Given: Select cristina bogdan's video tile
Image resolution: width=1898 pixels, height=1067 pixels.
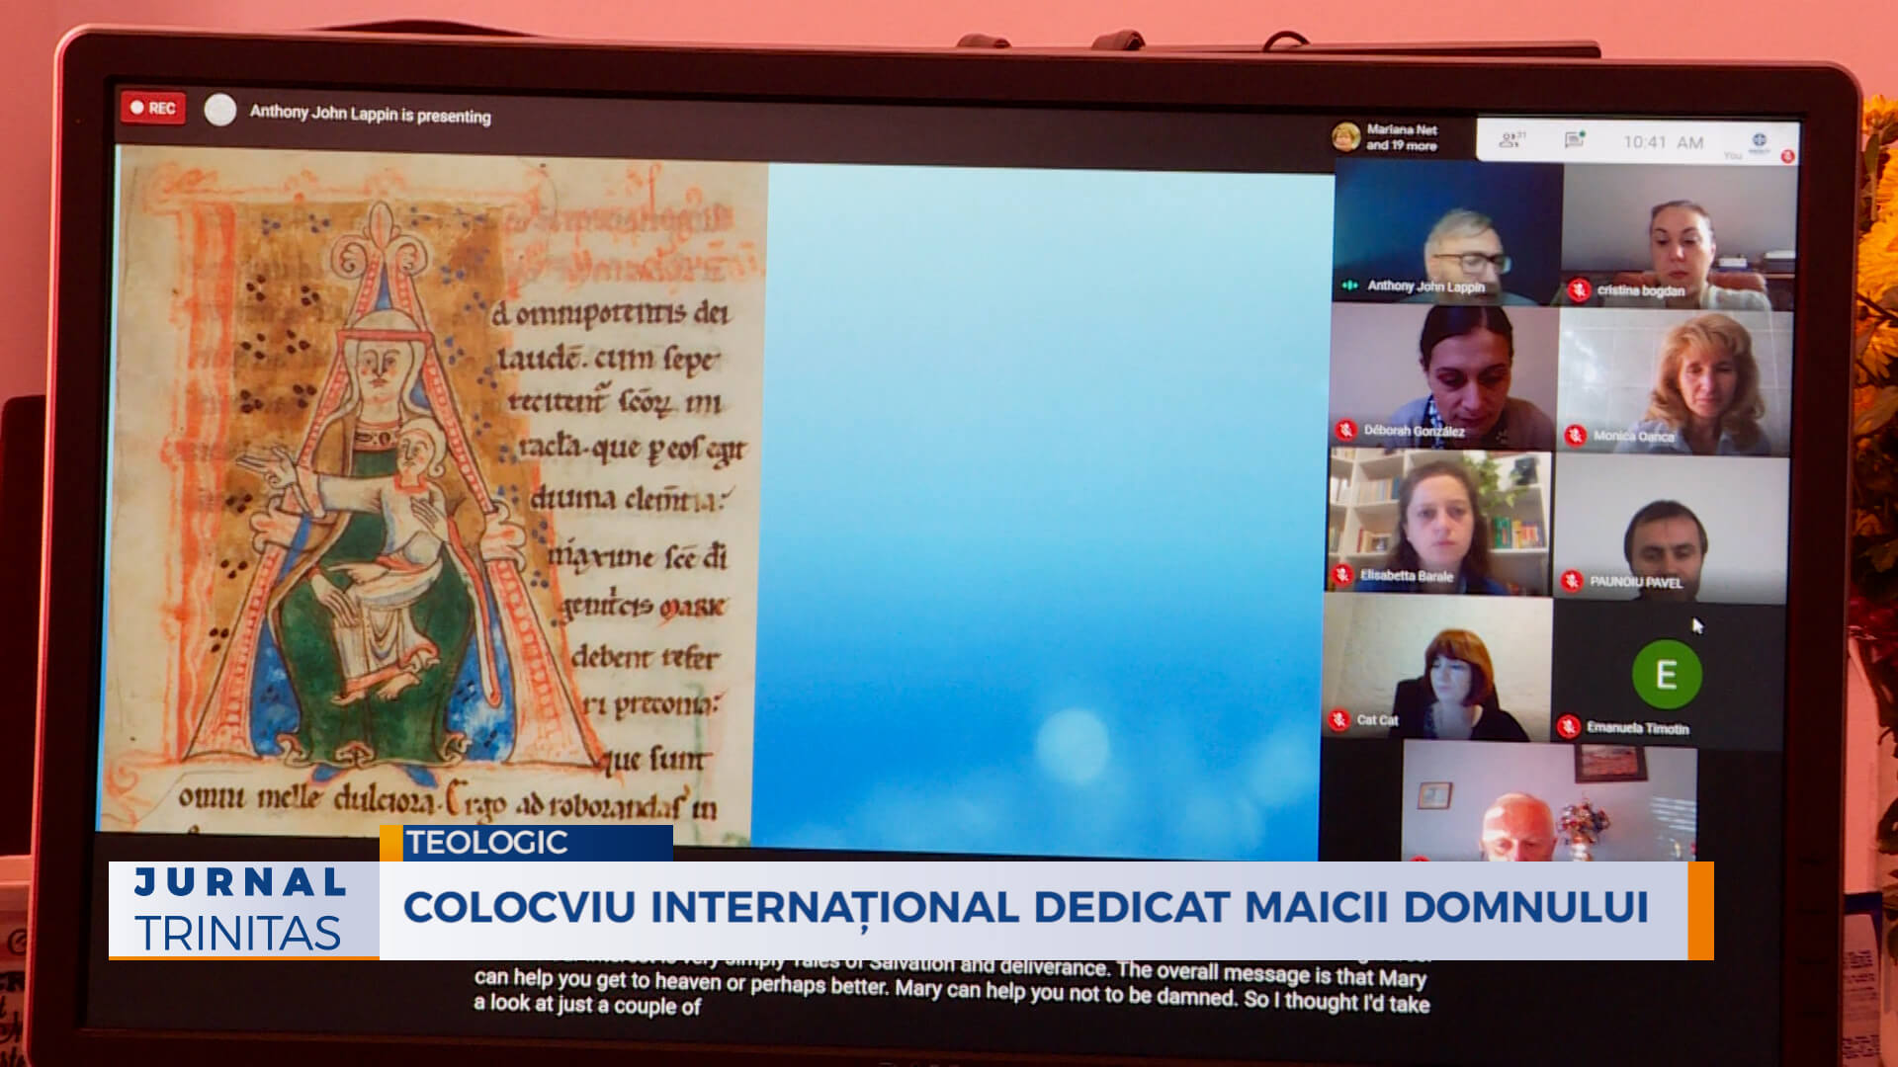Looking at the screenshot, I should pos(1679,236).
